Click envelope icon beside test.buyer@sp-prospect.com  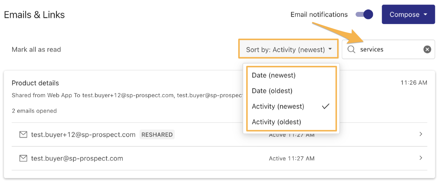[23, 158]
